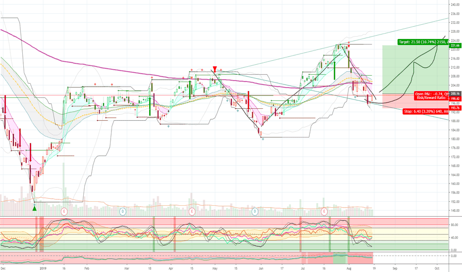462x272 pixels.
Task: Click the Apr label on the time axis
Action: click(171, 269)
